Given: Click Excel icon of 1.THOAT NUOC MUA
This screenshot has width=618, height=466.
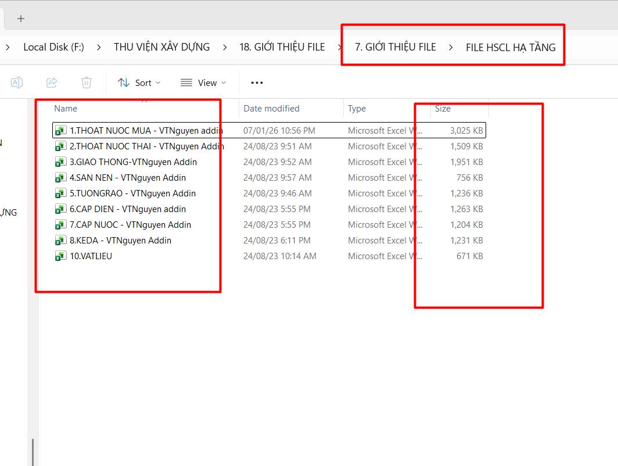Looking at the screenshot, I should 60,131.
